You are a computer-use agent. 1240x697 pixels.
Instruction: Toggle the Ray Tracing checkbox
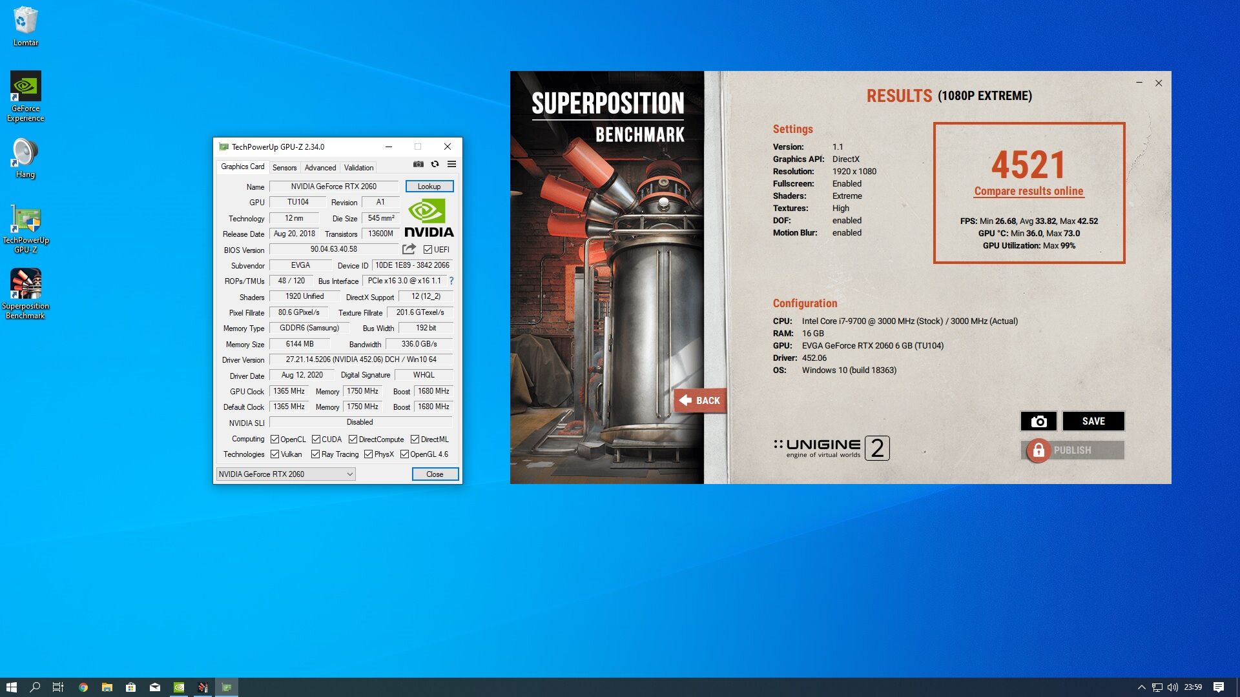pos(315,454)
